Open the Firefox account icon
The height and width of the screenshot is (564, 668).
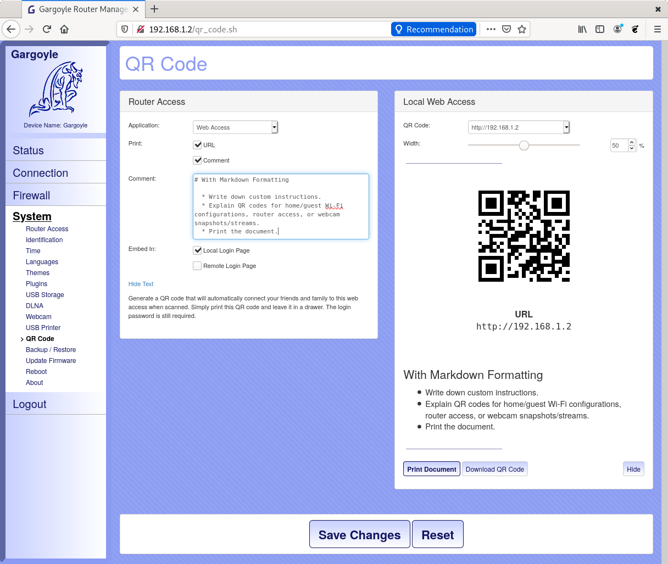[618, 29]
